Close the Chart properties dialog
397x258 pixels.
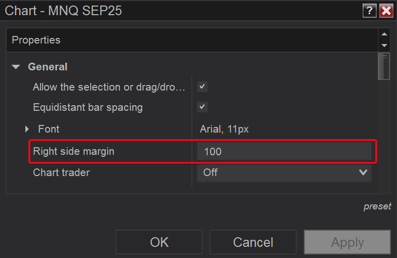(x=386, y=11)
